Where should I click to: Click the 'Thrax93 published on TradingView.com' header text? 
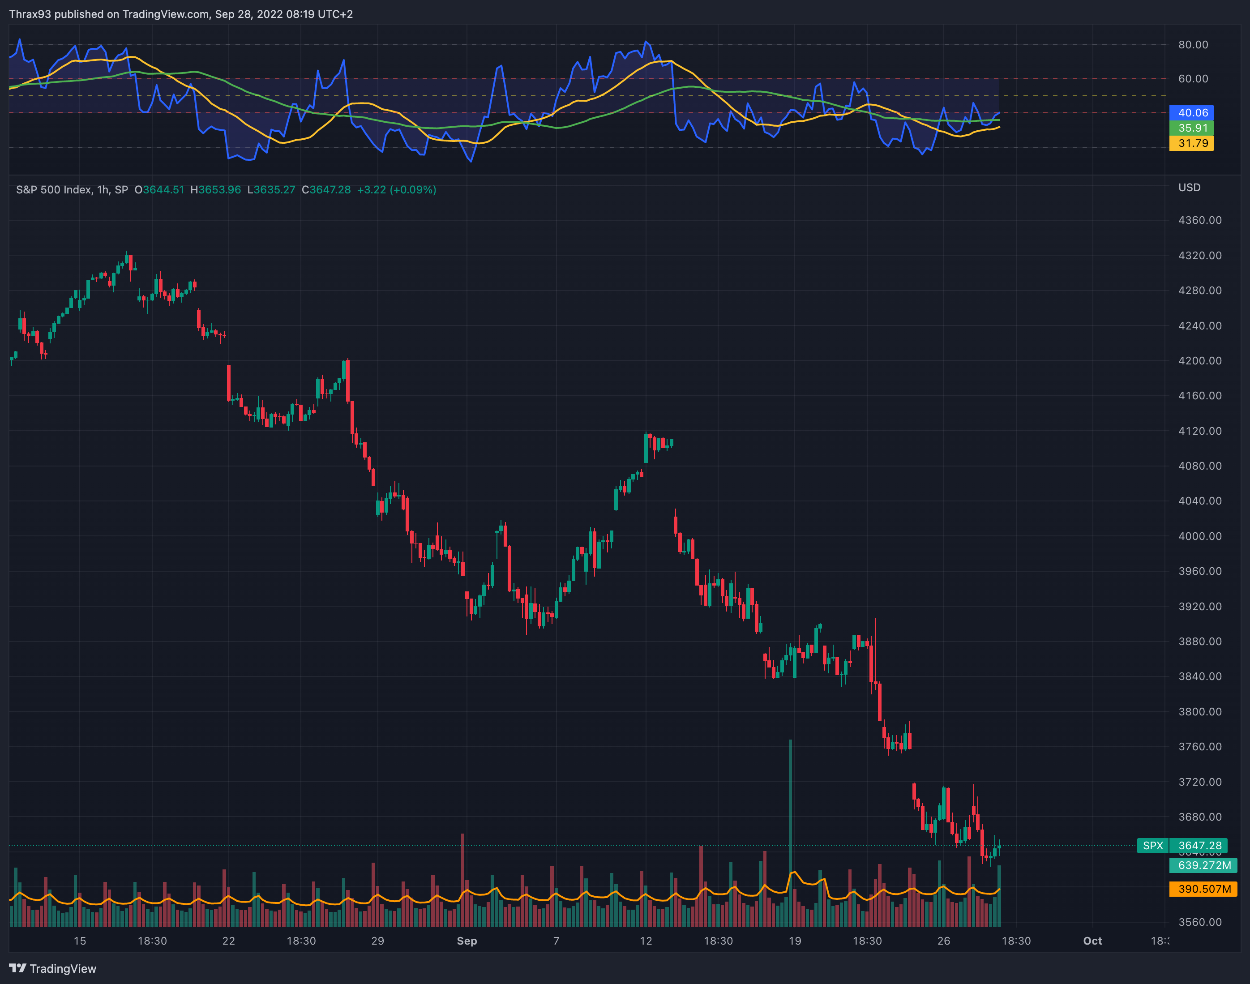(x=109, y=14)
